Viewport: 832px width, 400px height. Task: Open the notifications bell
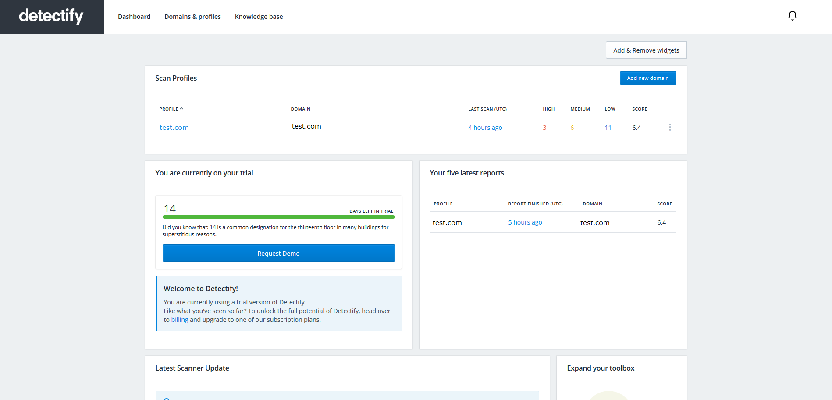pyautogui.click(x=792, y=16)
